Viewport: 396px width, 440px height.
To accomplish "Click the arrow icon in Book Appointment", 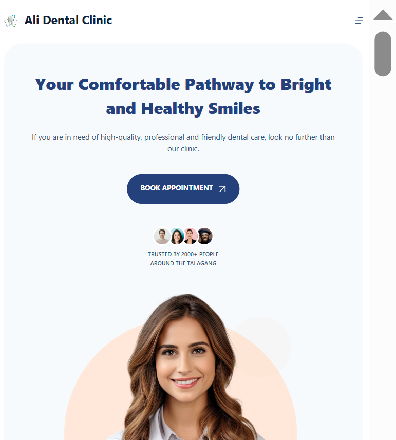I will [x=222, y=189].
